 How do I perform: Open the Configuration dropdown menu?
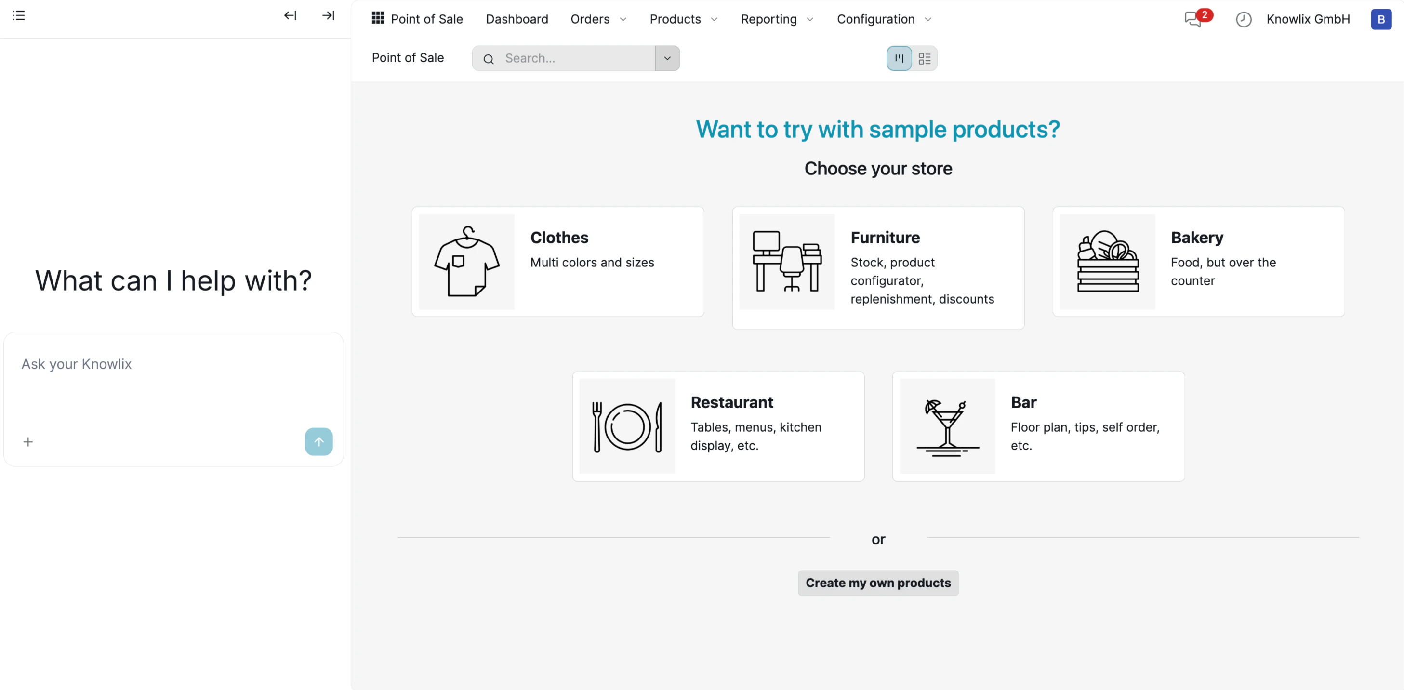(882, 19)
